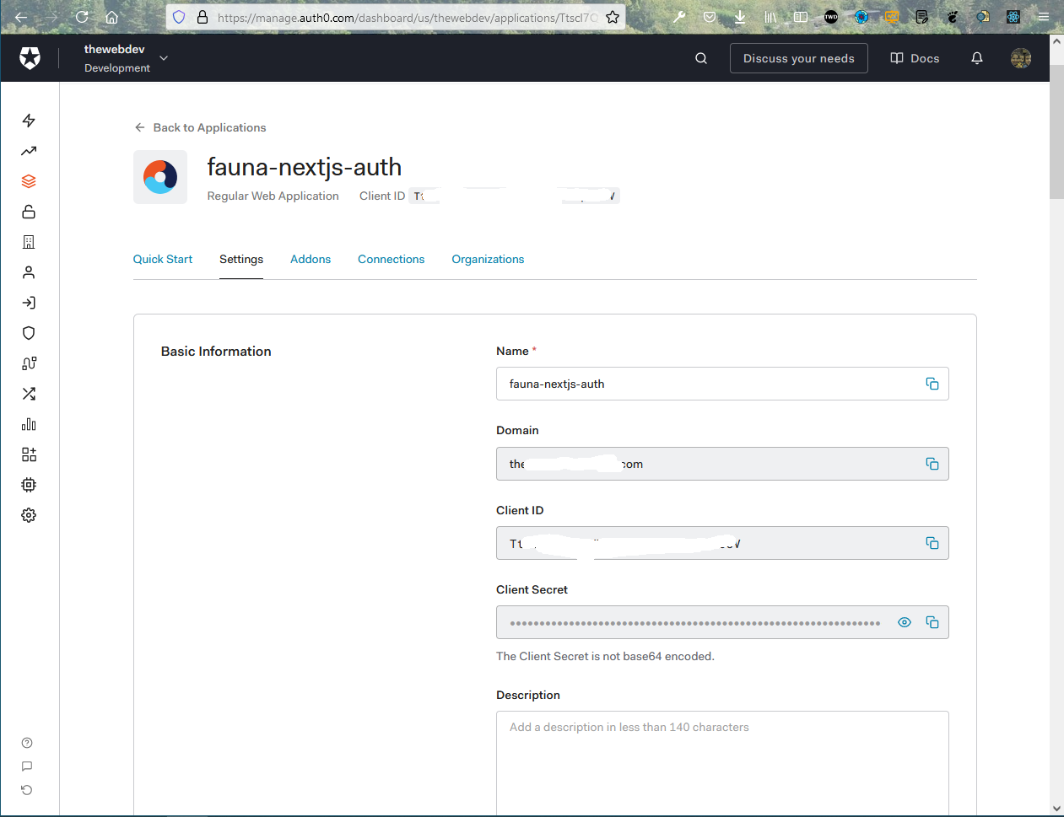Image resolution: width=1064 pixels, height=817 pixels.
Task: Open the tracking protection shield icon
Action: [178, 17]
